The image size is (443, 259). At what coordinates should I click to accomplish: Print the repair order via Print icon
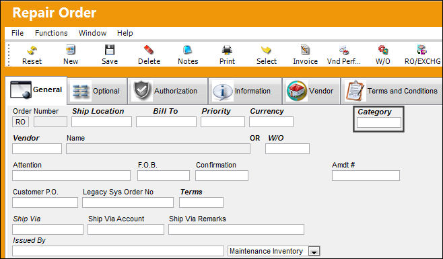pos(227,50)
